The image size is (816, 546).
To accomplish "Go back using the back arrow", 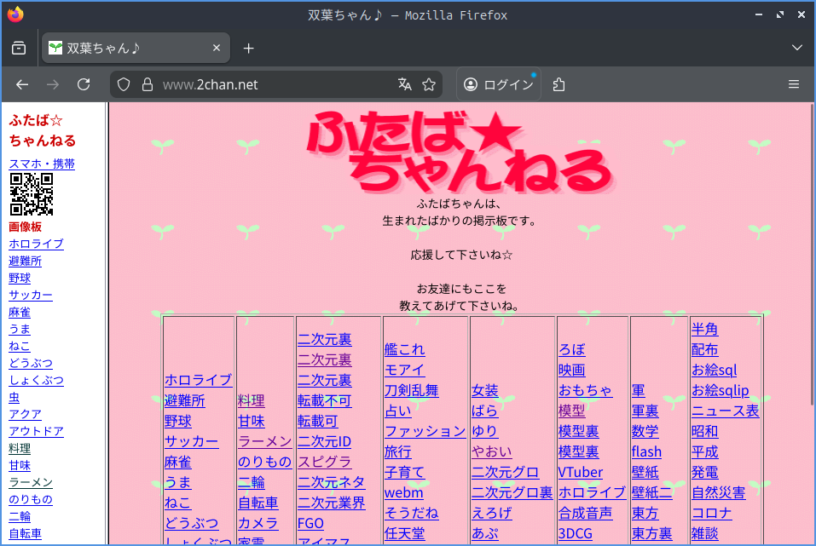I will tap(22, 84).
